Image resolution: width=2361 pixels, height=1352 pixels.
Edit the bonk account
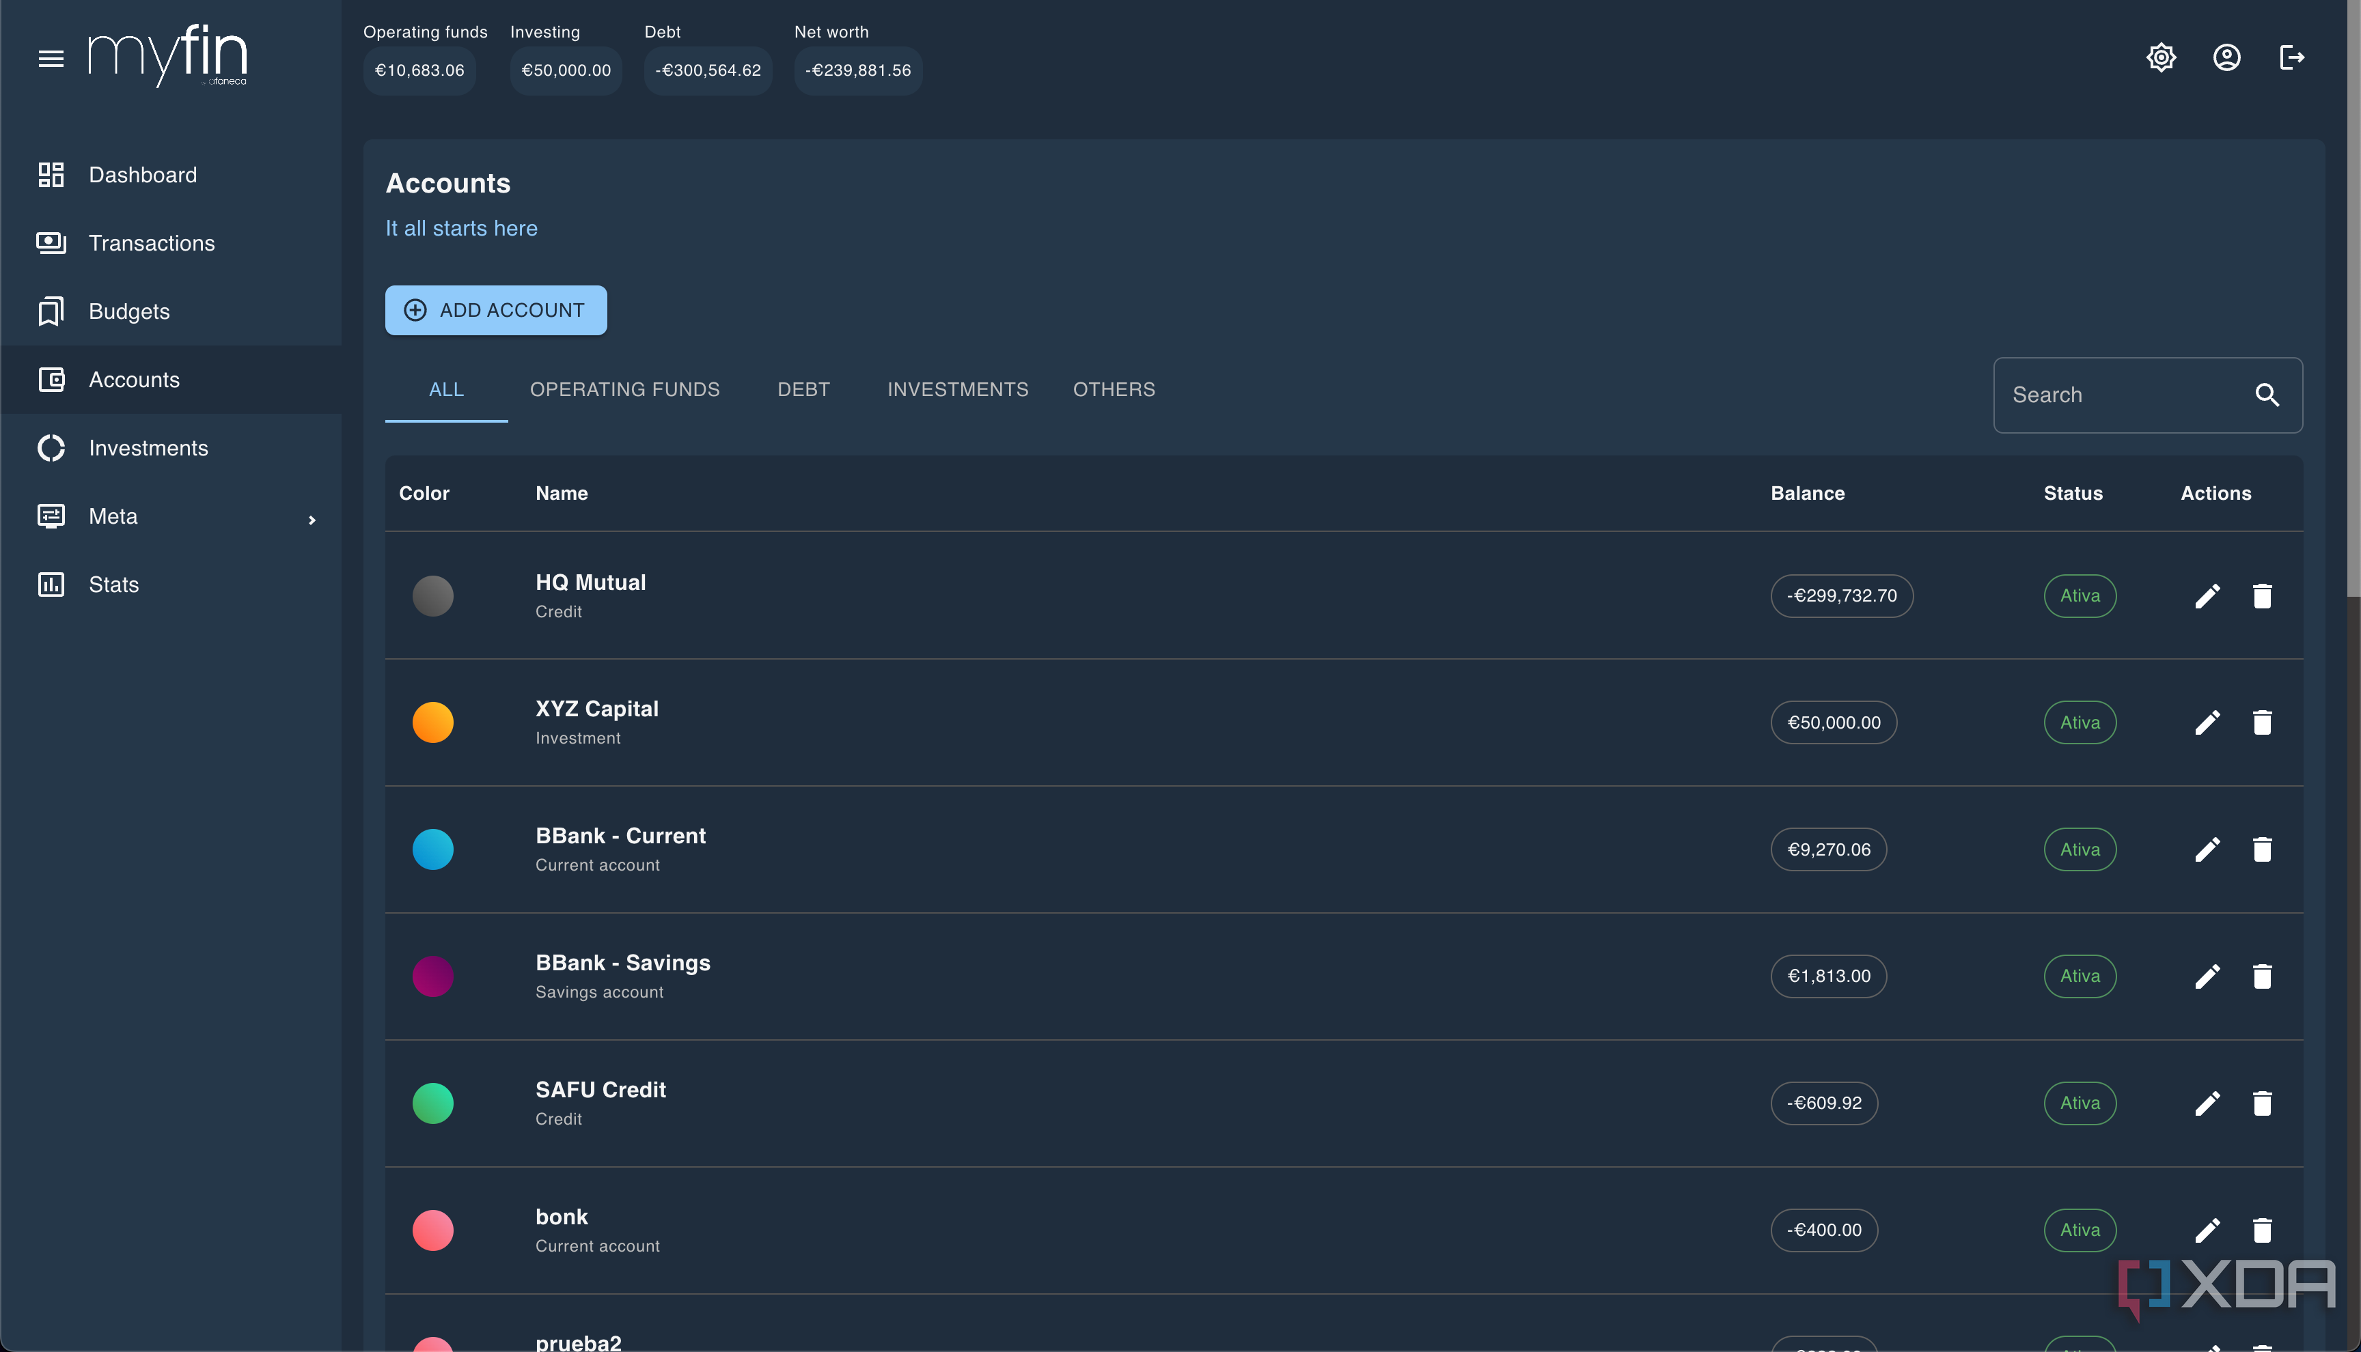tap(2208, 1230)
